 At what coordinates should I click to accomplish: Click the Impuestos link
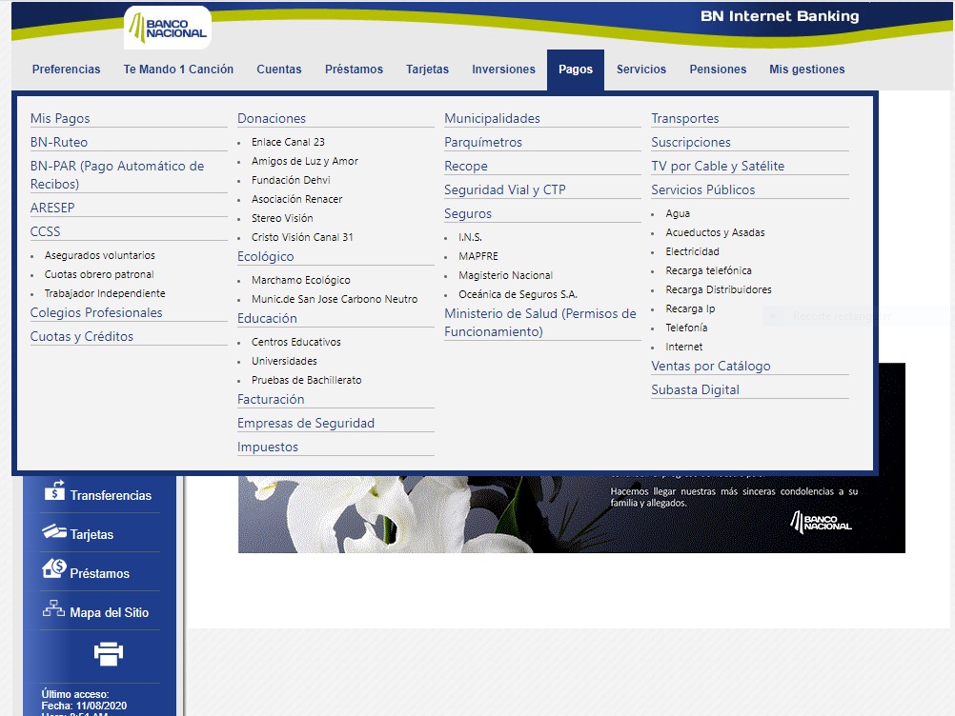pos(268,447)
